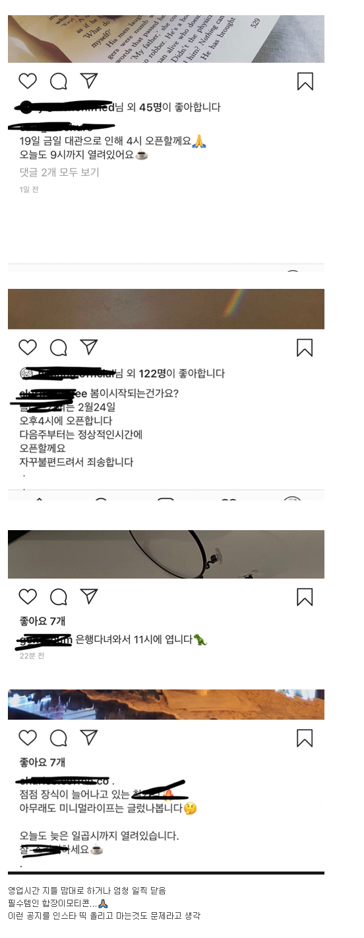This screenshot has width=364, height=938.
Task: Like the post about the 19일 금일 opening
Action: coord(28,81)
